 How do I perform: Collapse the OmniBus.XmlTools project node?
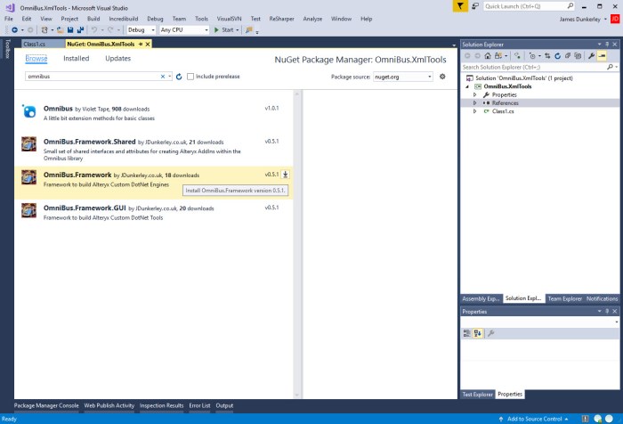tap(467, 86)
